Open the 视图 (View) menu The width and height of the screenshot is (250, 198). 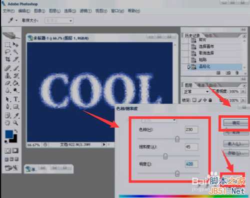pos(101,11)
